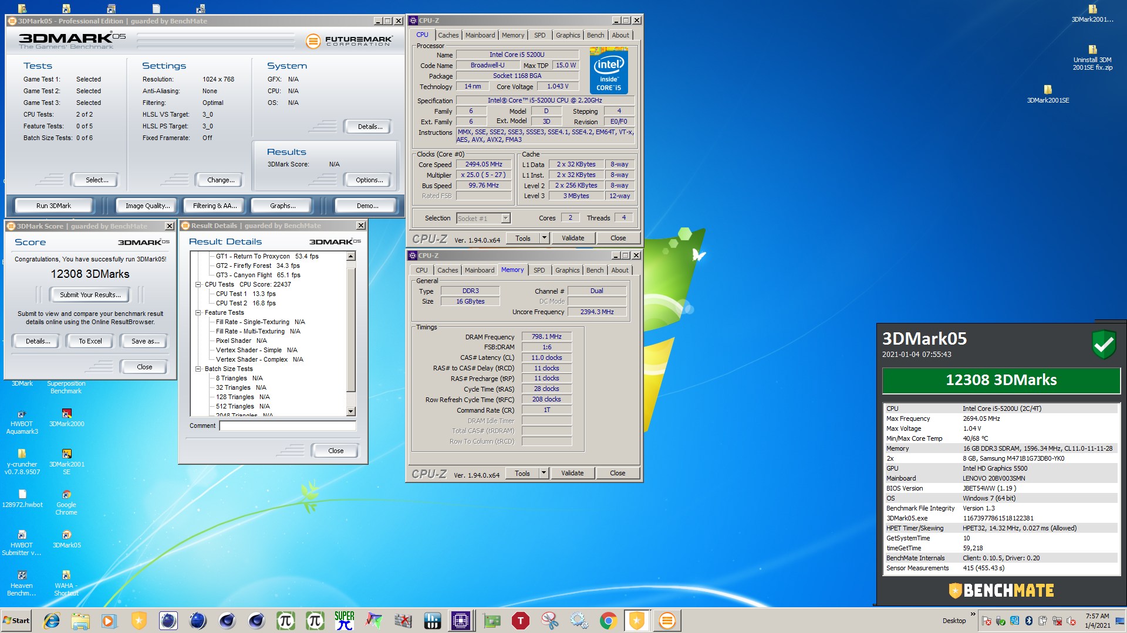Open Google Chrome from the taskbar
The image size is (1127, 633).
click(x=608, y=621)
